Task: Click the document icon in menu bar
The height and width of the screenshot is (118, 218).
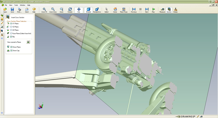Action: (x=2, y=5)
